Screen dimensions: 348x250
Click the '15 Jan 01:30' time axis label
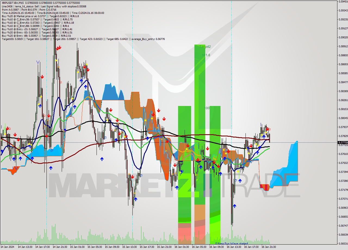click(77, 247)
